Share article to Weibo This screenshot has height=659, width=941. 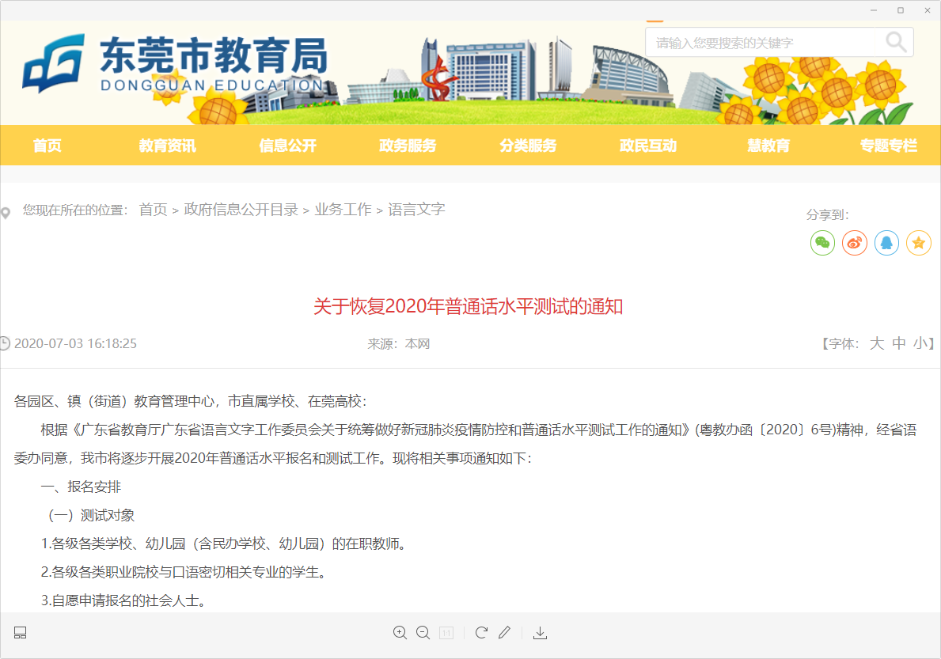tap(855, 243)
